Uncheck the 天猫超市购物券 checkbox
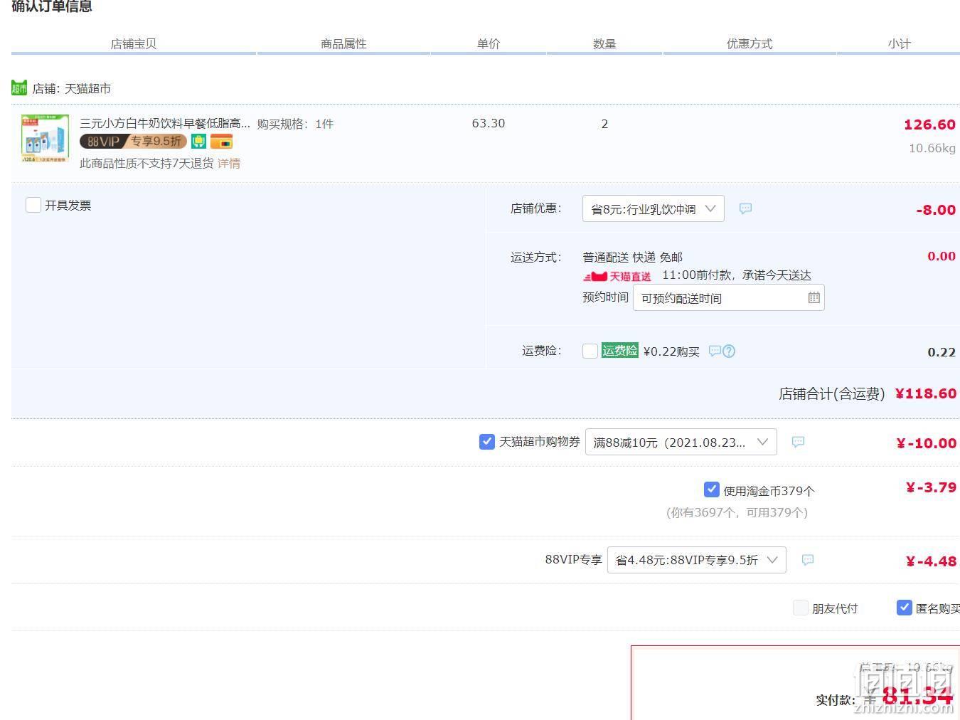 coord(487,442)
